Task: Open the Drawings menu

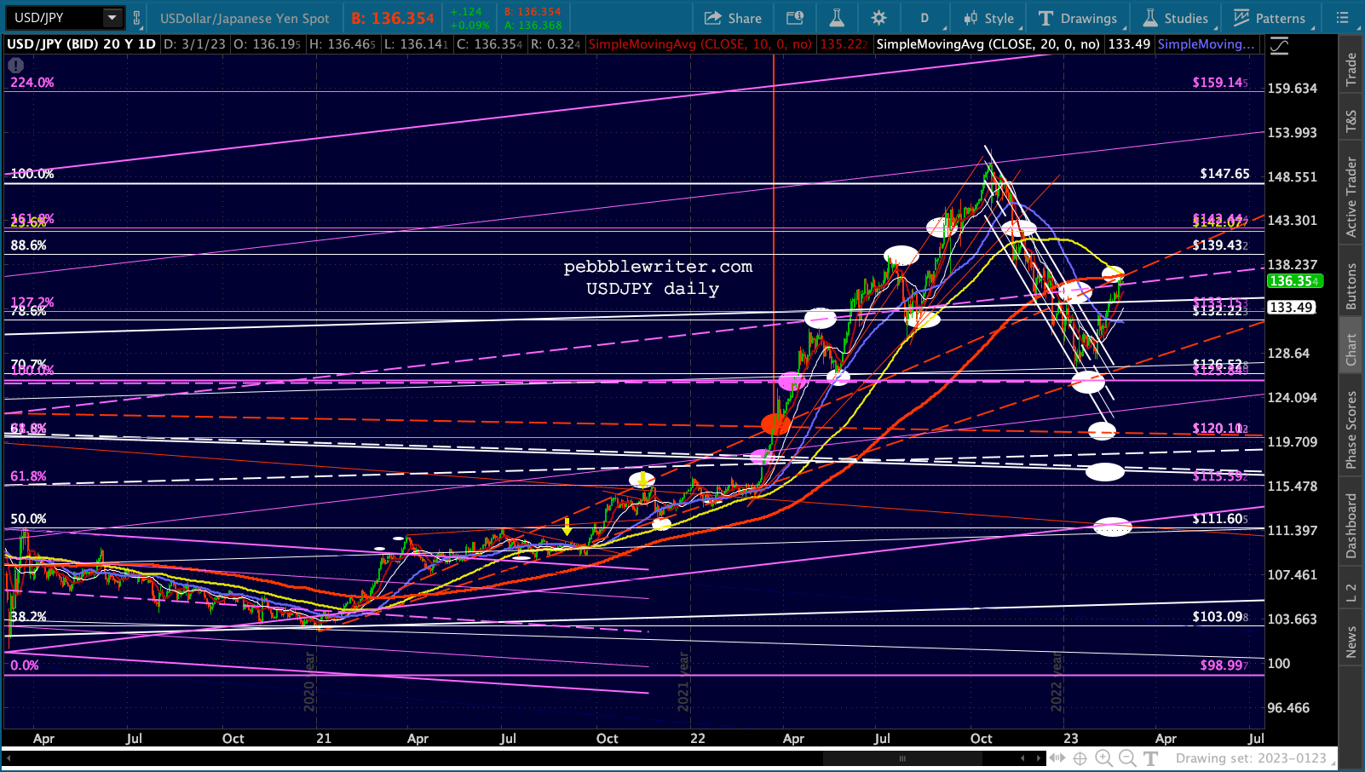Action: (1078, 18)
